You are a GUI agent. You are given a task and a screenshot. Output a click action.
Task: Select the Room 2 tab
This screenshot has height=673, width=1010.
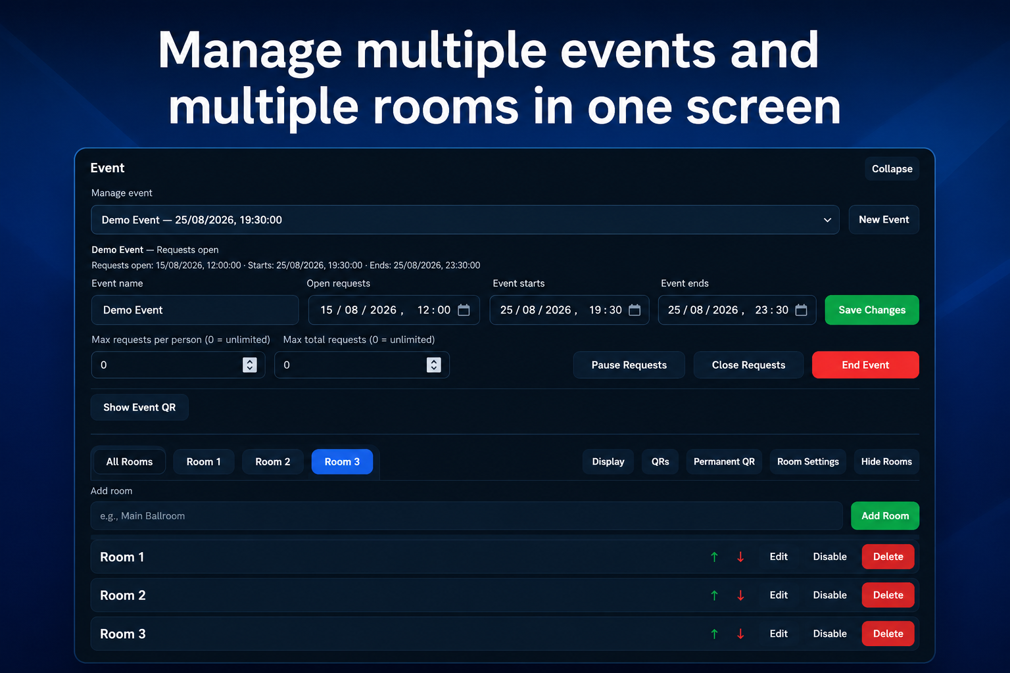pyautogui.click(x=273, y=462)
